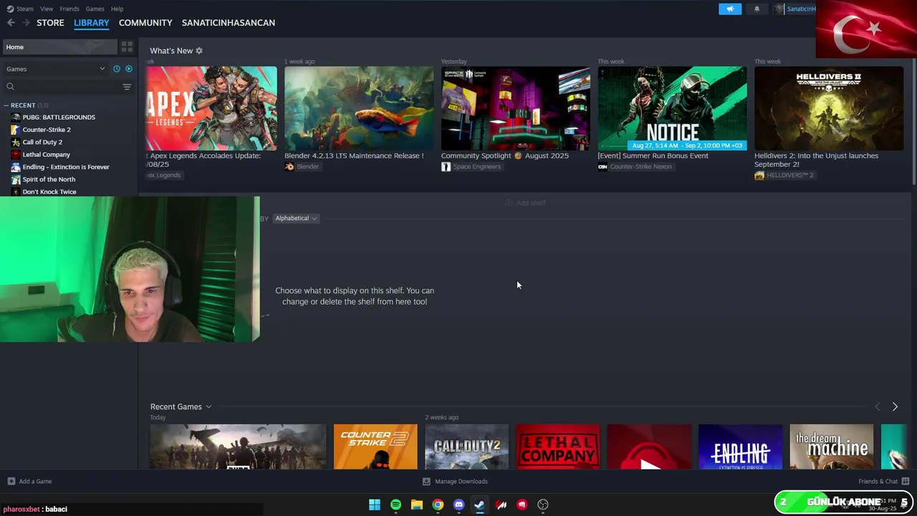917x516 pixels.
Task: Open the Windows Start menu
Action: [375, 505]
